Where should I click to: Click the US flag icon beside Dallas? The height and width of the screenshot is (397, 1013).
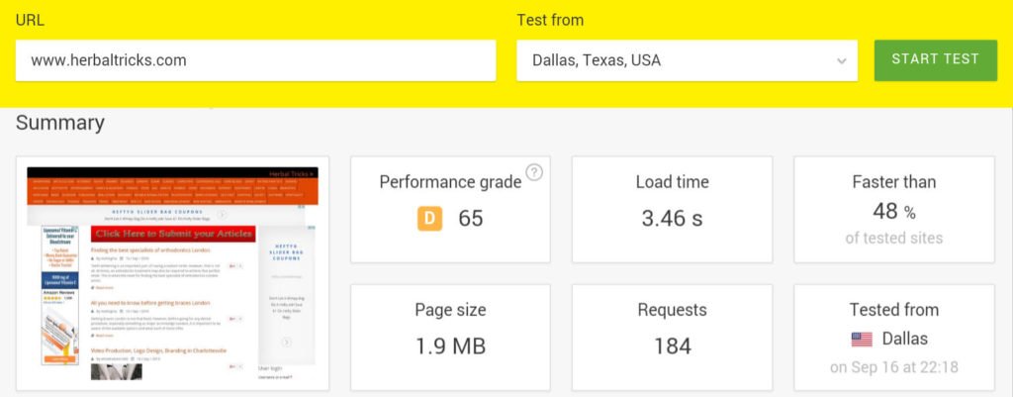862,339
